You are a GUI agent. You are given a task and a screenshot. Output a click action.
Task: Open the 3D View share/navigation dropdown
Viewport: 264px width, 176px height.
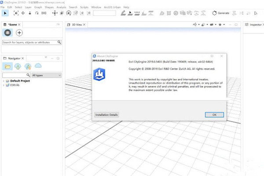[x=196, y=25]
